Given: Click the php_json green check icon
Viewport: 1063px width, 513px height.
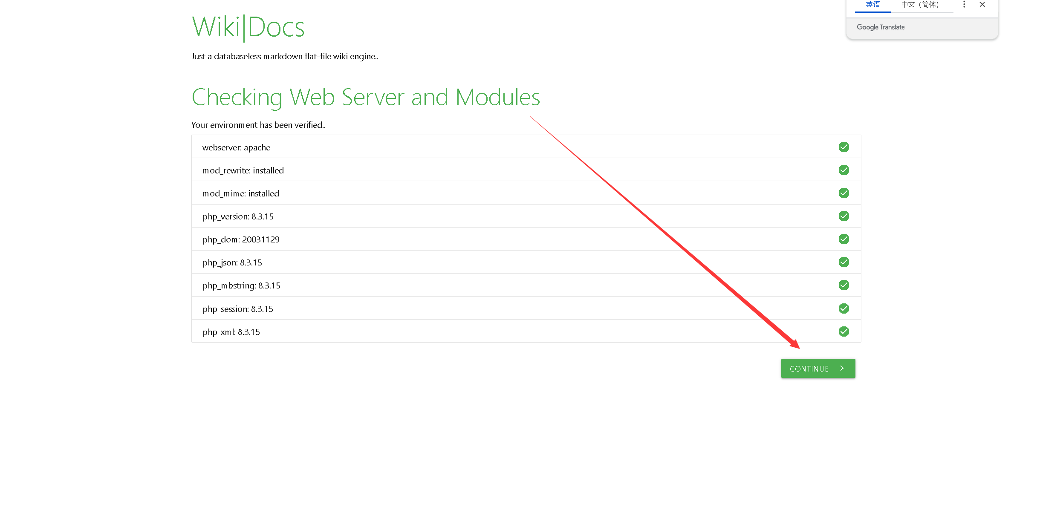Looking at the screenshot, I should 843,262.
